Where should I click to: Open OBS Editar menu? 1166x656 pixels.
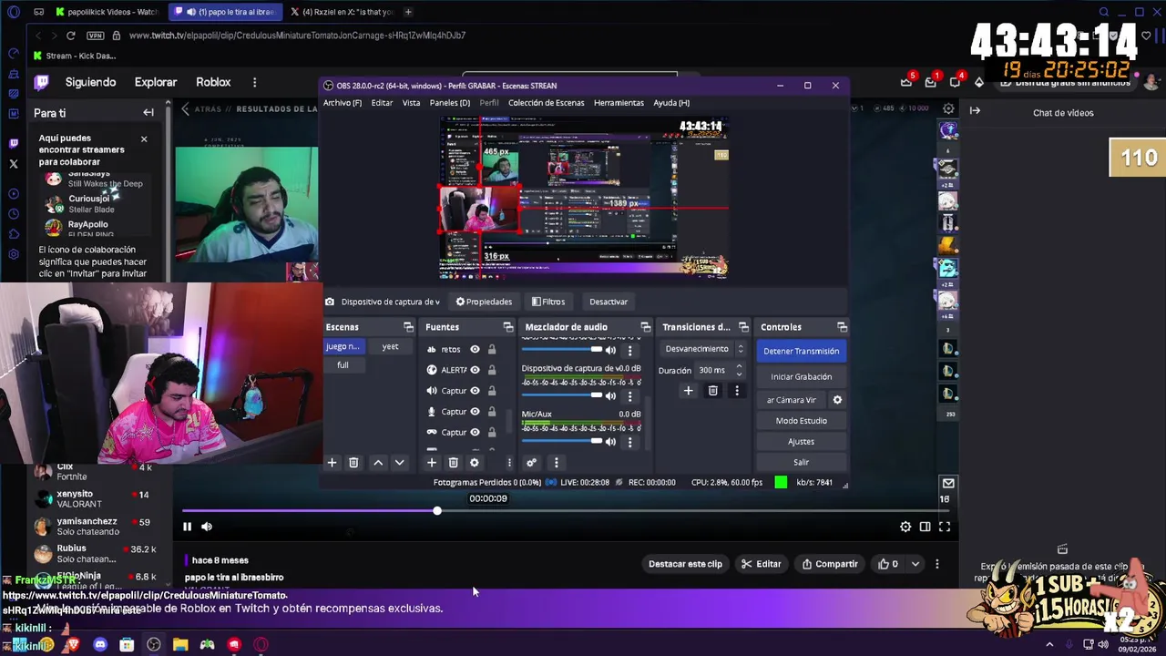(382, 103)
